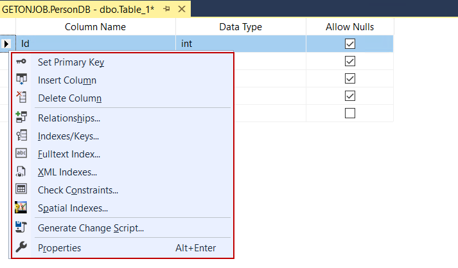Click the key icon beside Set Primary Key
The width and height of the screenshot is (458, 268).
pos(21,62)
